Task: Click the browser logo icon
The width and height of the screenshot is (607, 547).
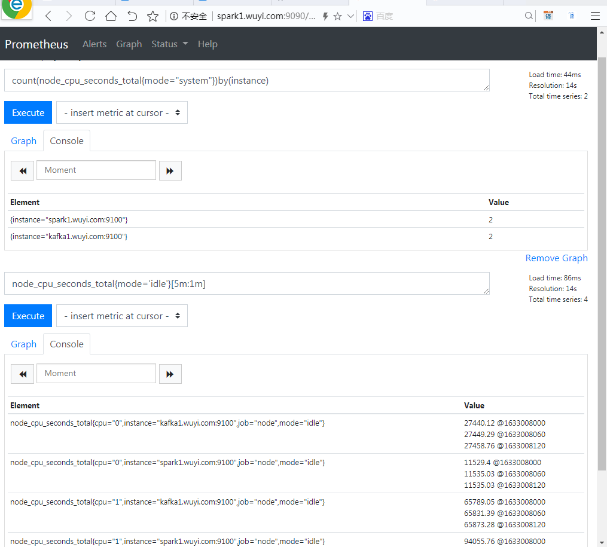Action: tap(16, 8)
